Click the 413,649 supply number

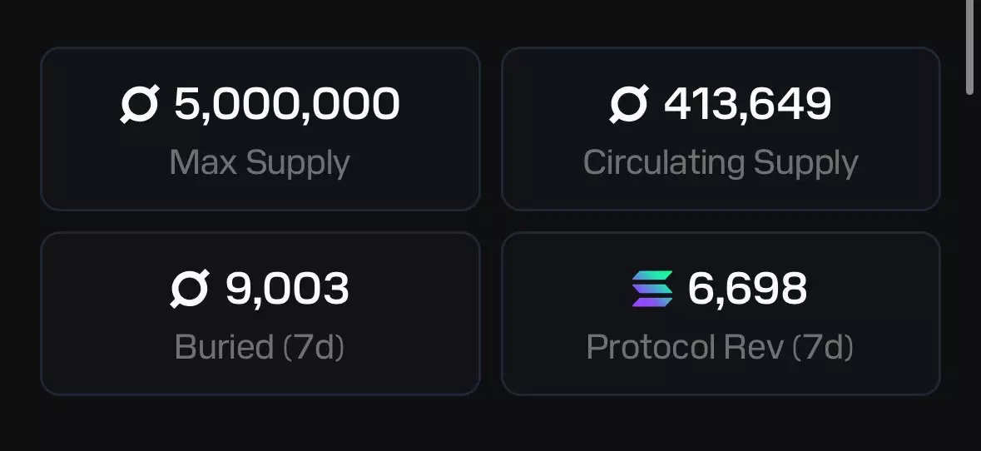coord(747,105)
